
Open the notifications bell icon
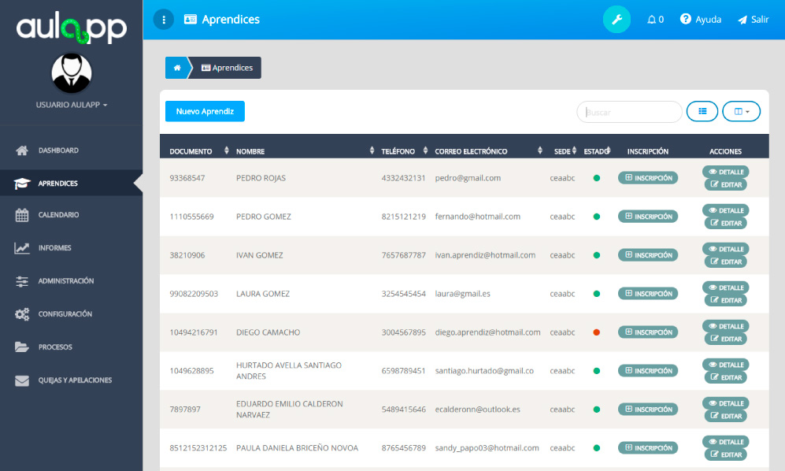pos(655,20)
